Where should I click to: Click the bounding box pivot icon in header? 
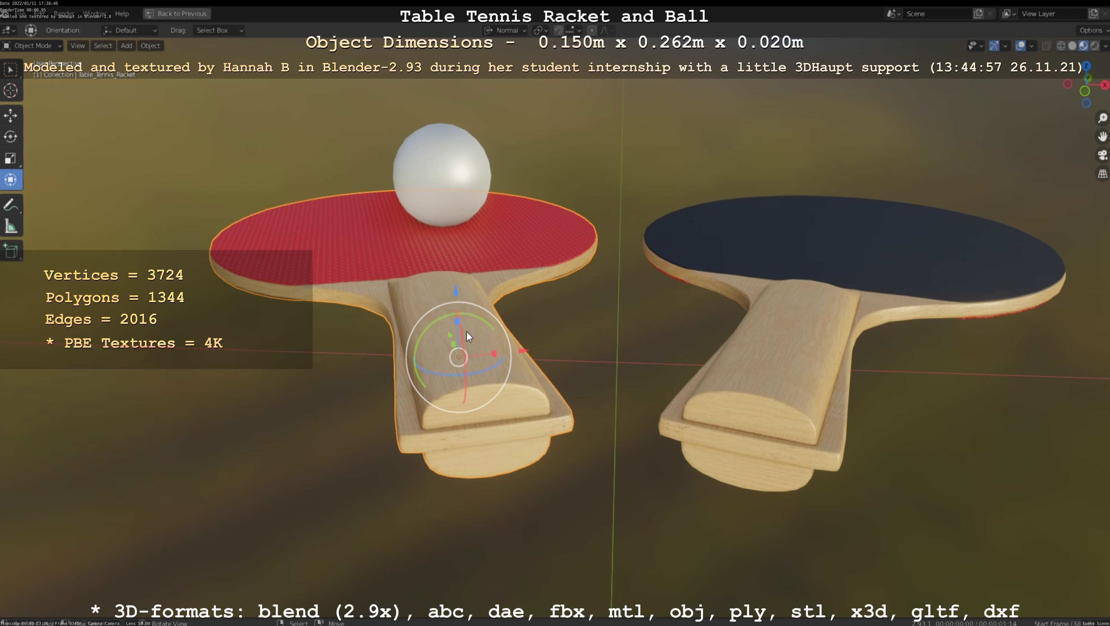coord(31,30)
